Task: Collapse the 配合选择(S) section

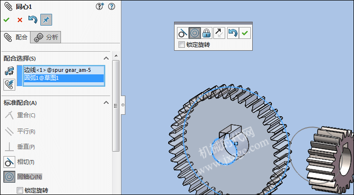Action: click(x=106, y=59)
